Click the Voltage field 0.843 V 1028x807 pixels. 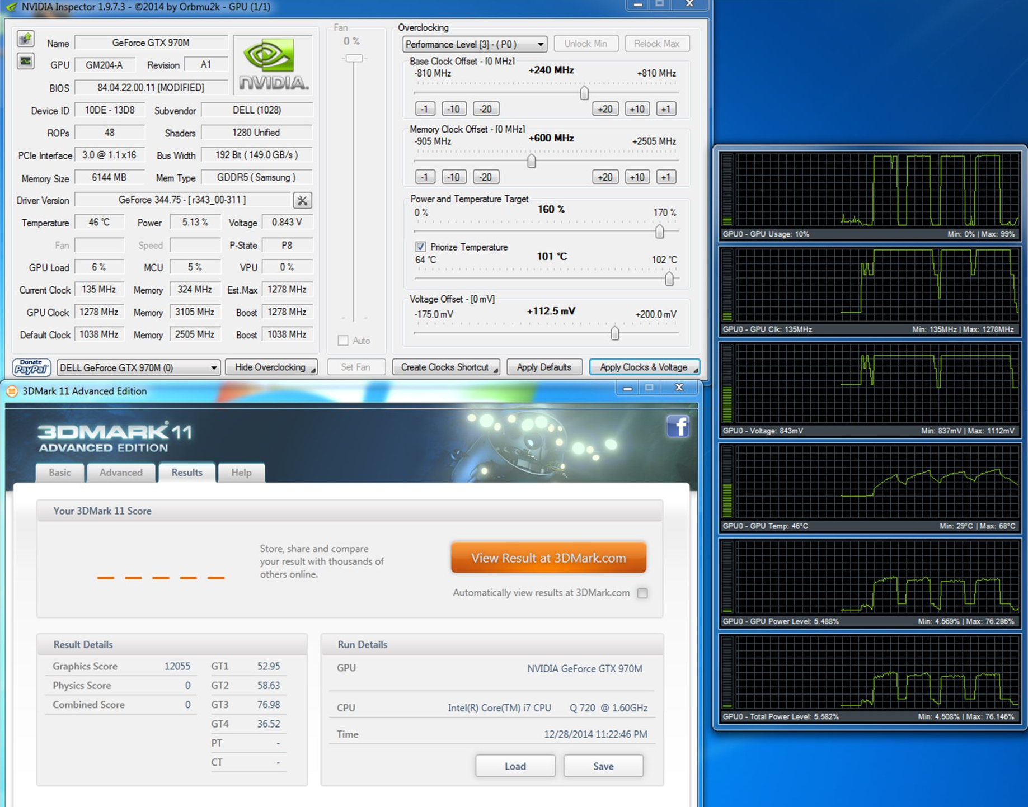click(x=287, y=222)
